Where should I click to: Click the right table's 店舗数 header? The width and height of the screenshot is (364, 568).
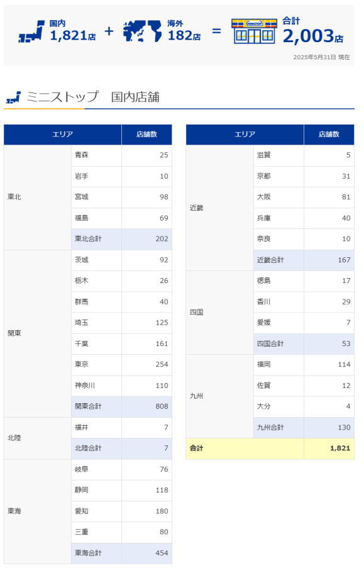point(329,135)
